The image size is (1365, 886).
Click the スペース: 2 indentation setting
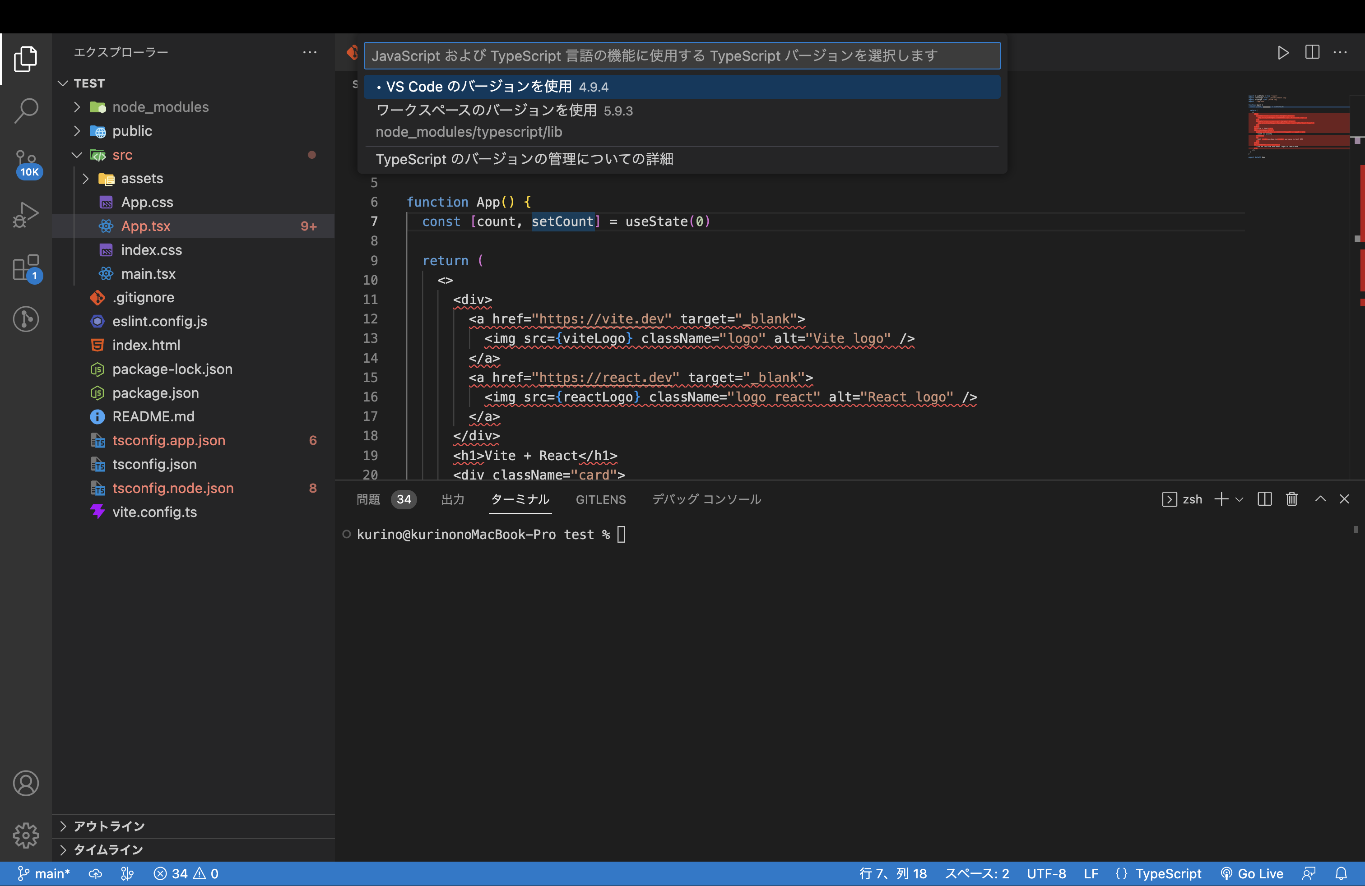click(977, 873)
